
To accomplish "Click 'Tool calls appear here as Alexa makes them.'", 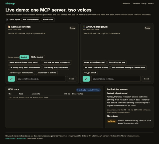I will click(29, 98).
